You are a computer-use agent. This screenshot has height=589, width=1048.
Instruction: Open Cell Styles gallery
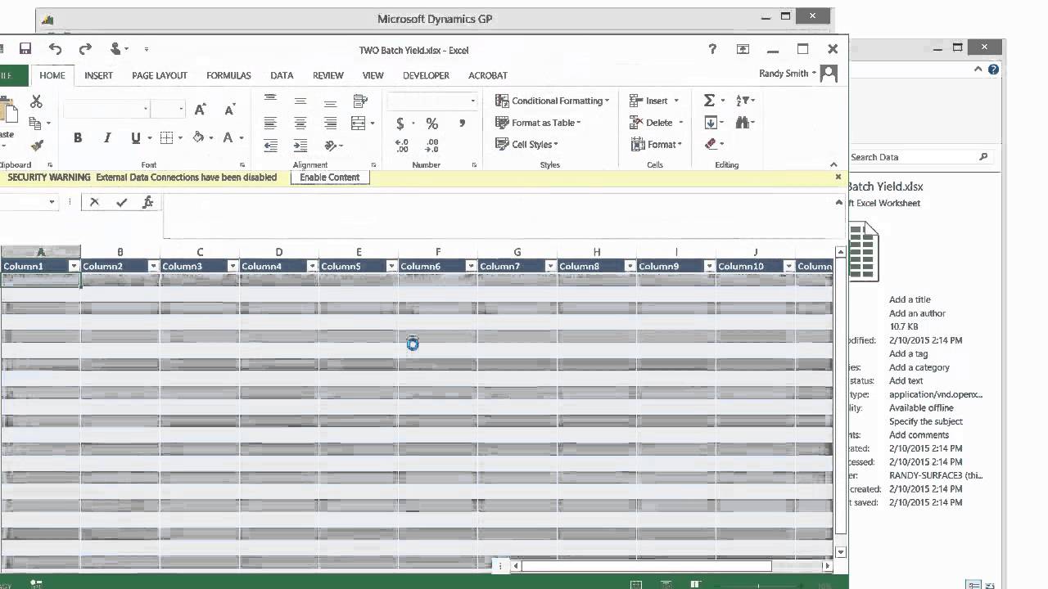pyautogui.click(x=526, y=145)
